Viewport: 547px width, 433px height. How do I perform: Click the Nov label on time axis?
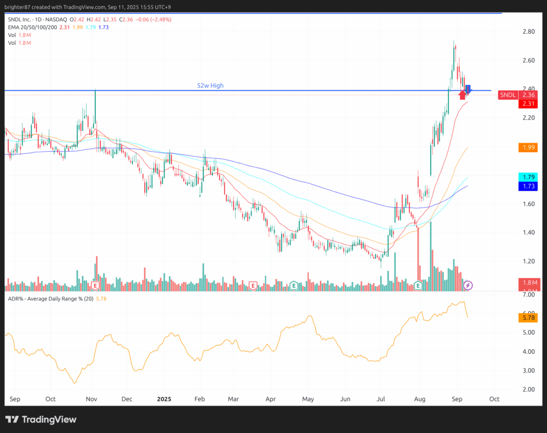(x=91, y=399)
